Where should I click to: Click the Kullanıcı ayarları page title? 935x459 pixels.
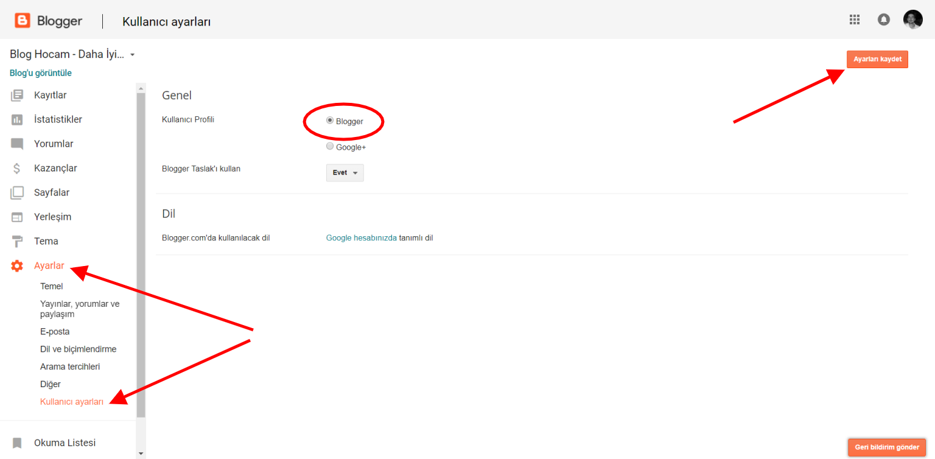167,22
